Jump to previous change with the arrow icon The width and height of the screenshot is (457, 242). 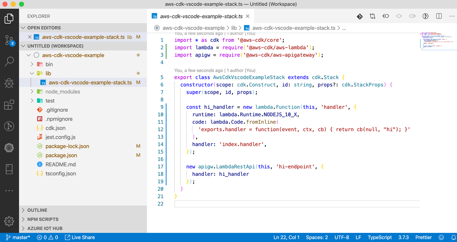pos(386,16)
